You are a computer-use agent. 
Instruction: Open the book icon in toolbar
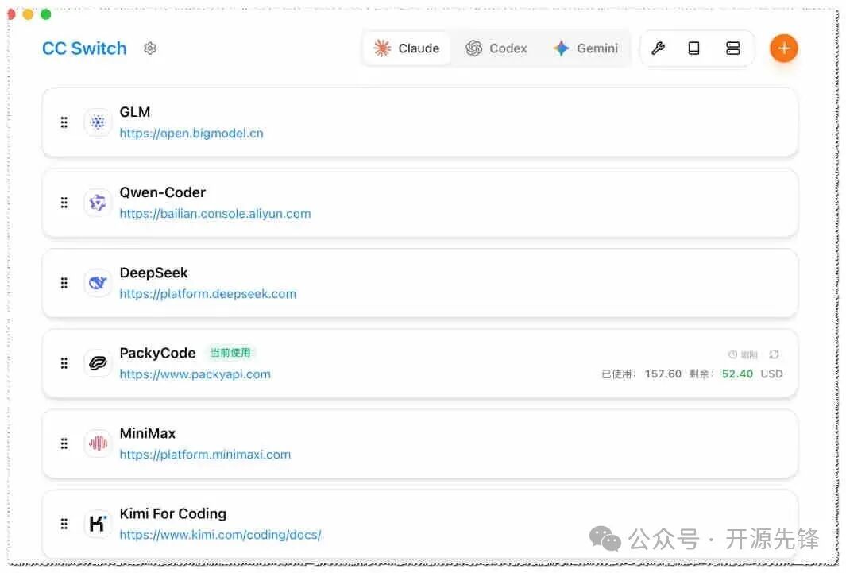click(693, 48)
